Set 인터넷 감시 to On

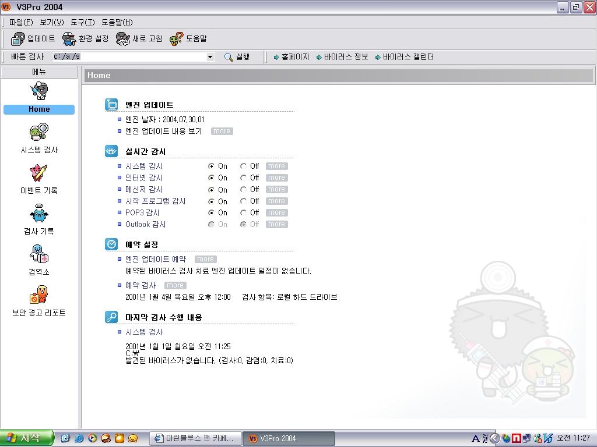(211, 178)
